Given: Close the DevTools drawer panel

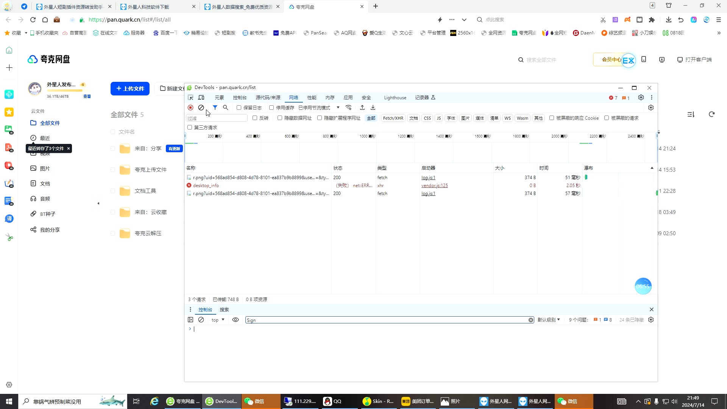Looking at the screenshot, I should point(652,310).
